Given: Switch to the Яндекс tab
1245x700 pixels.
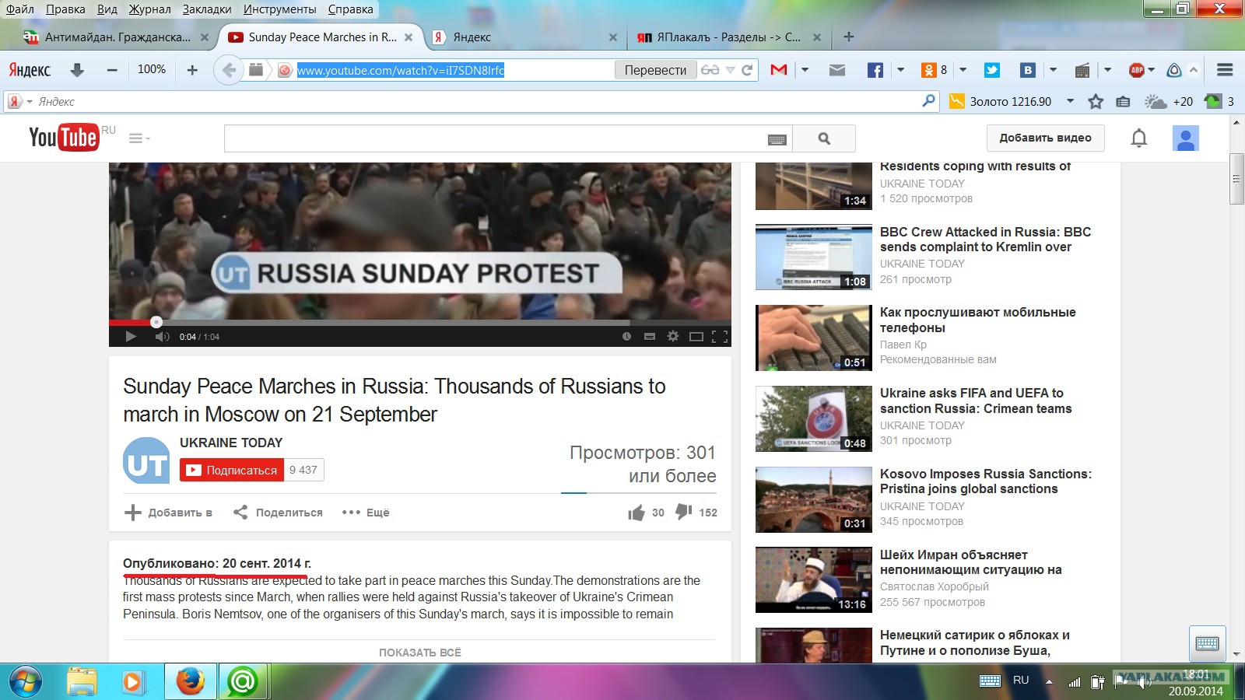Looking at the screenshot, I should point(524,37).
